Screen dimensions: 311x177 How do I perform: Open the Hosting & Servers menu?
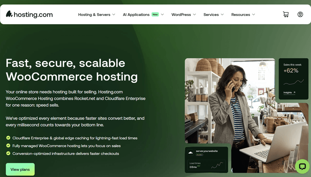pos(96,14)
